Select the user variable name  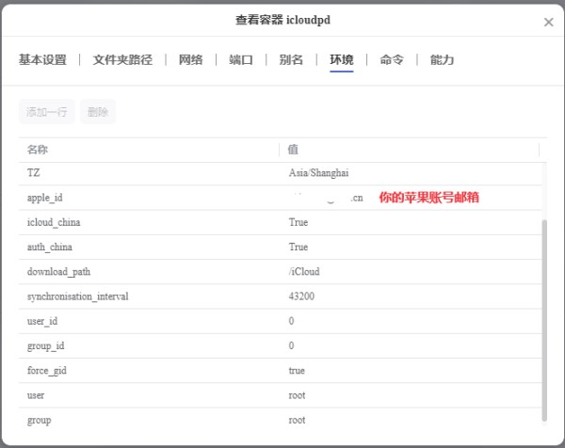pos(36,395)
